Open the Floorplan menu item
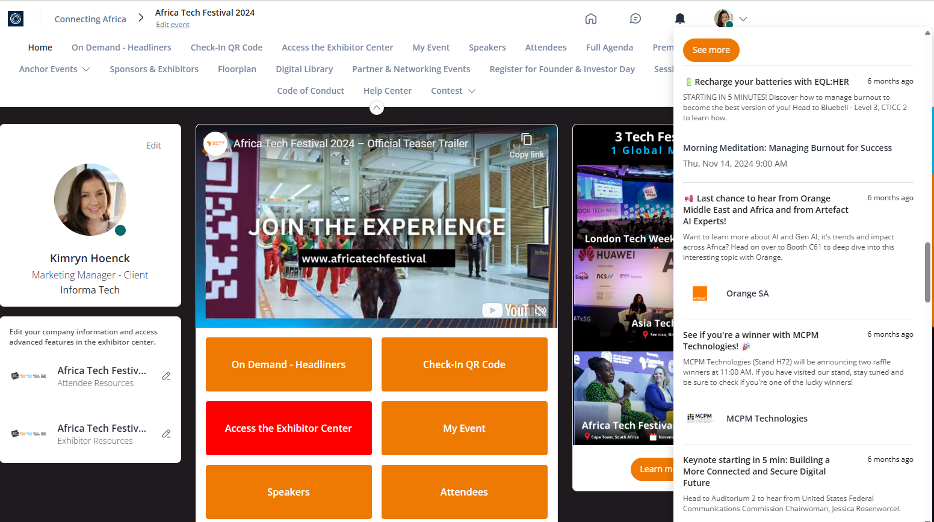Screen dimensions: 934x522 pos(237,69)
